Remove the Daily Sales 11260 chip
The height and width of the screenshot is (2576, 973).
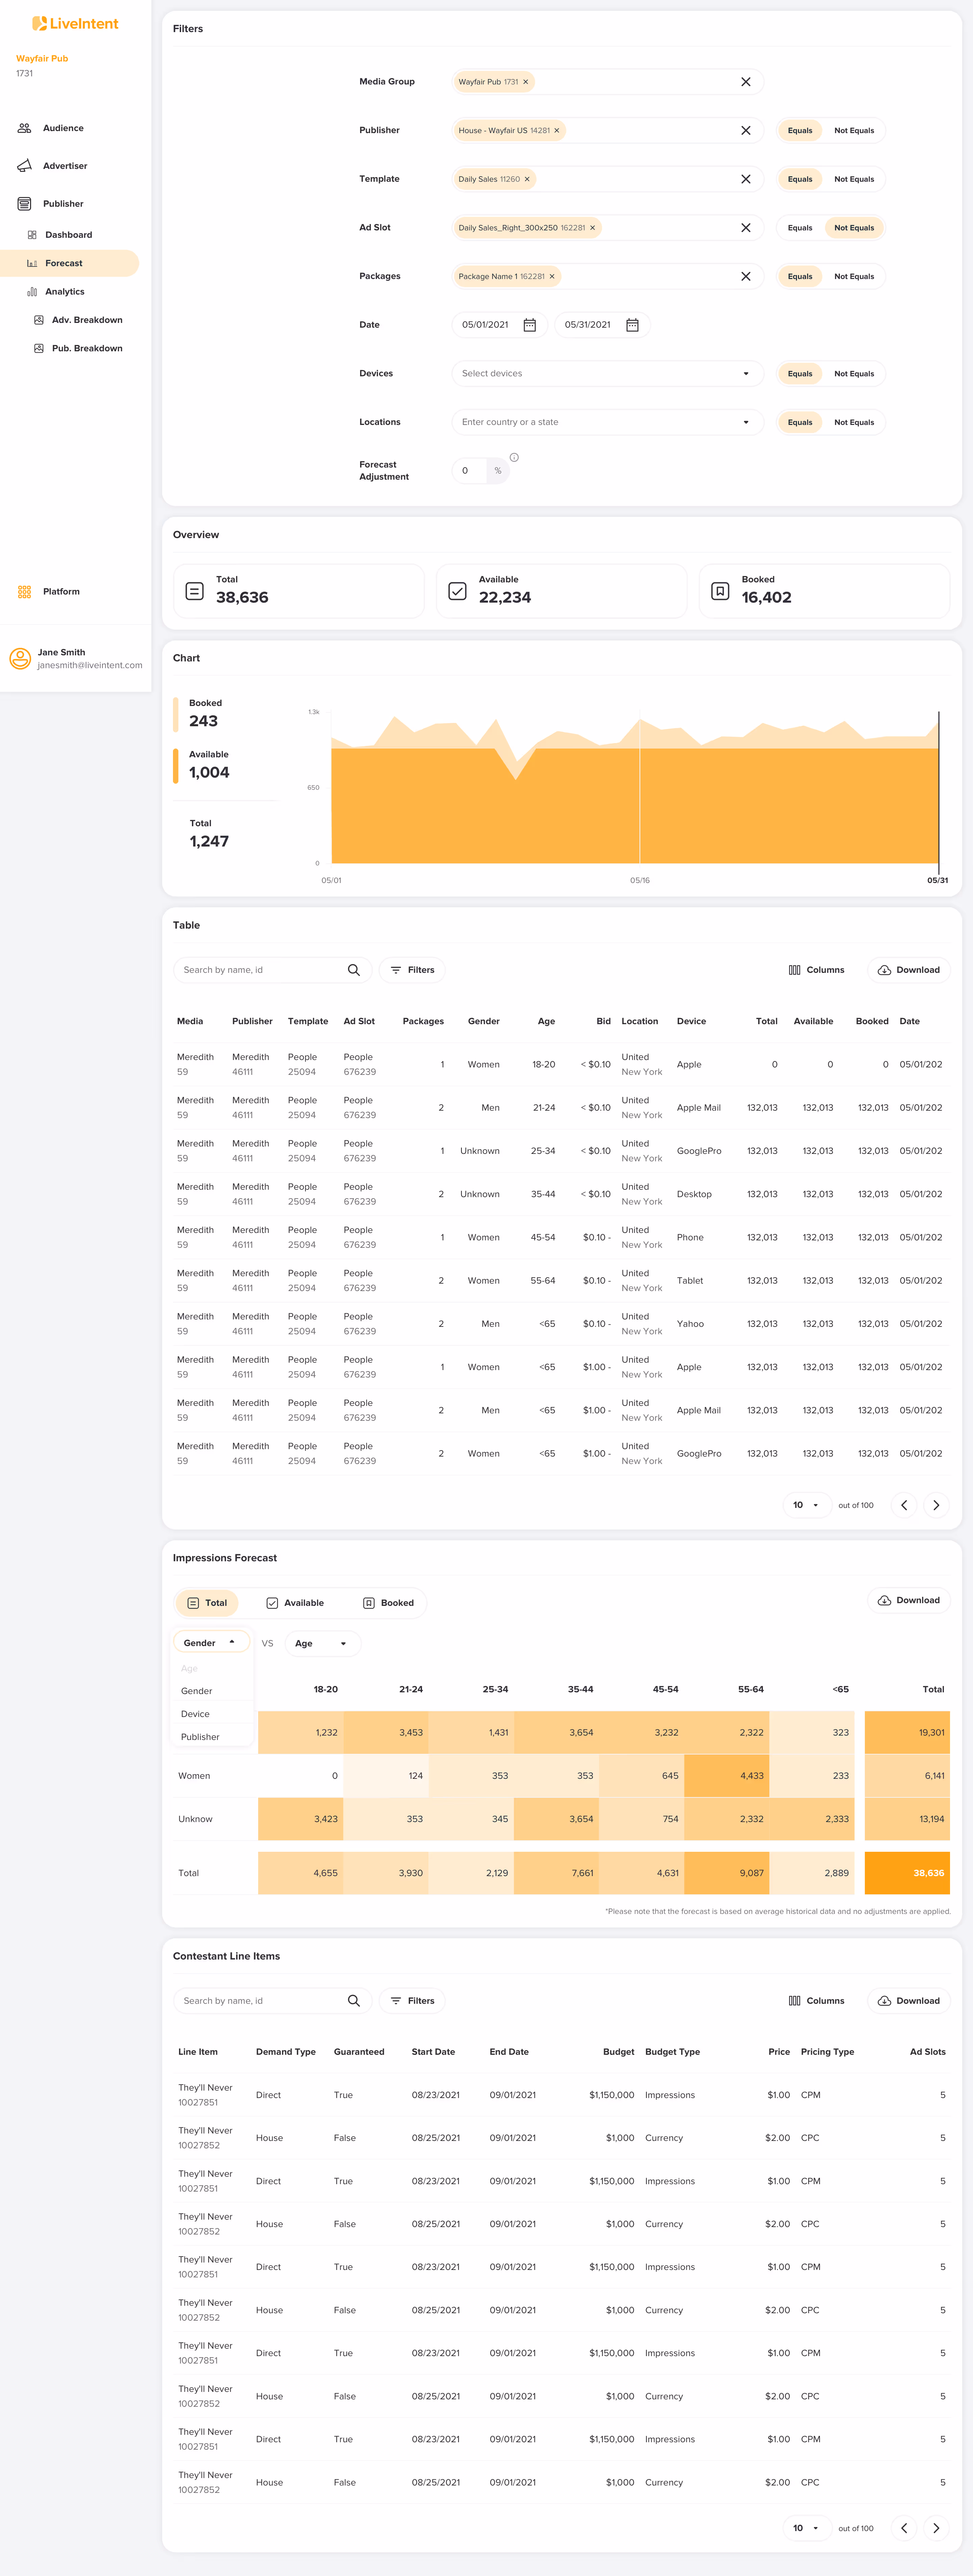527,179
